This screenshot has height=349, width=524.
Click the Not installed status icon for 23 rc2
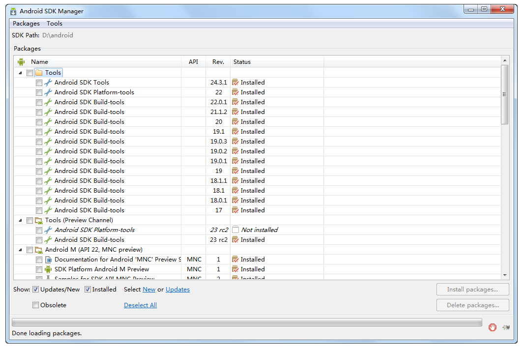click(235, 230)
